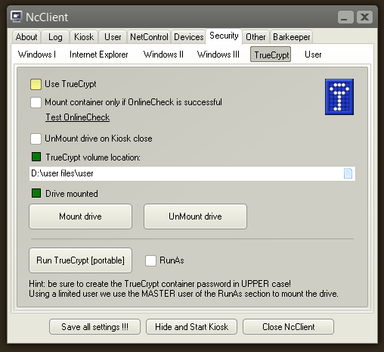The width and height of the screenshot is (384, 352).
Task: Click the Test OnlineCheck link
Action: pos(78,117)
